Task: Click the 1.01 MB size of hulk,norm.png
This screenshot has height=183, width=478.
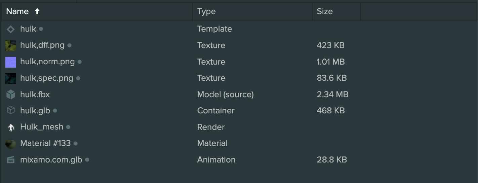Action: point(331,62)
